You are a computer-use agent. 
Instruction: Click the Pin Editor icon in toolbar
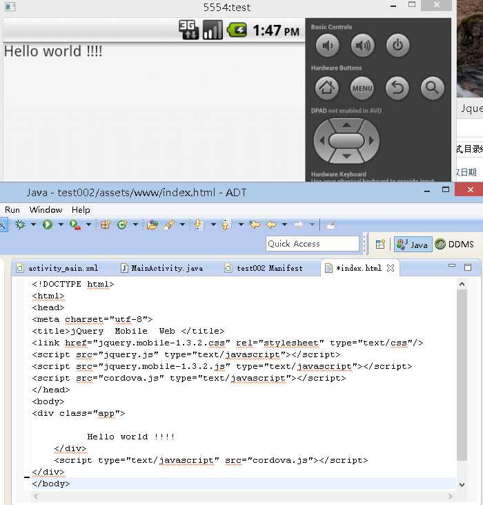331,225
